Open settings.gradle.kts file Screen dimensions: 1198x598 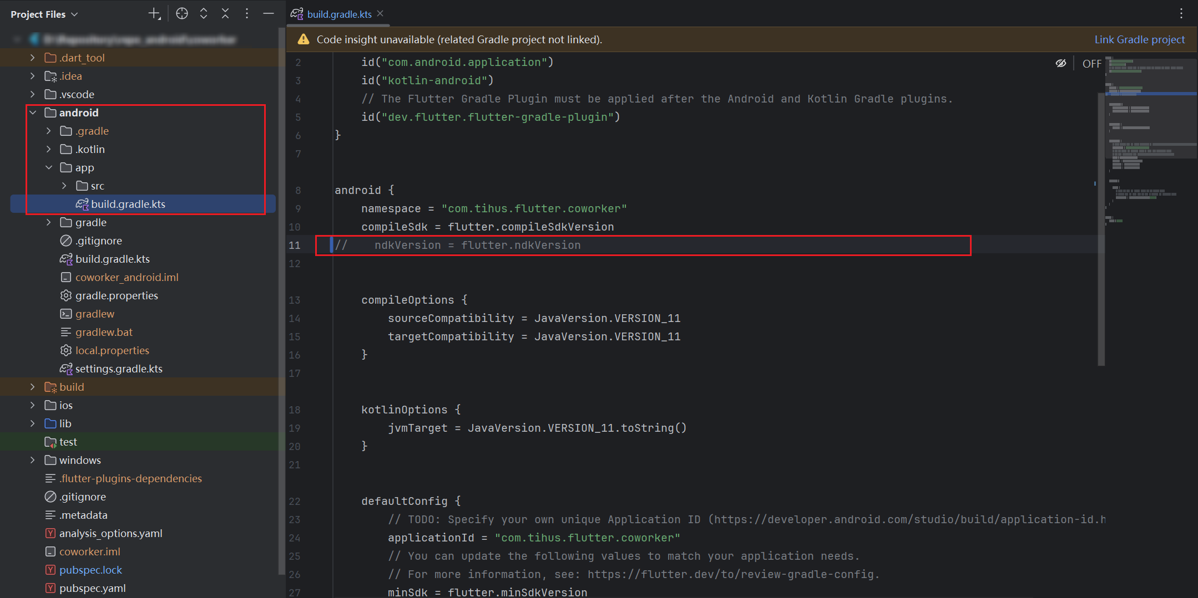point(119,369)
